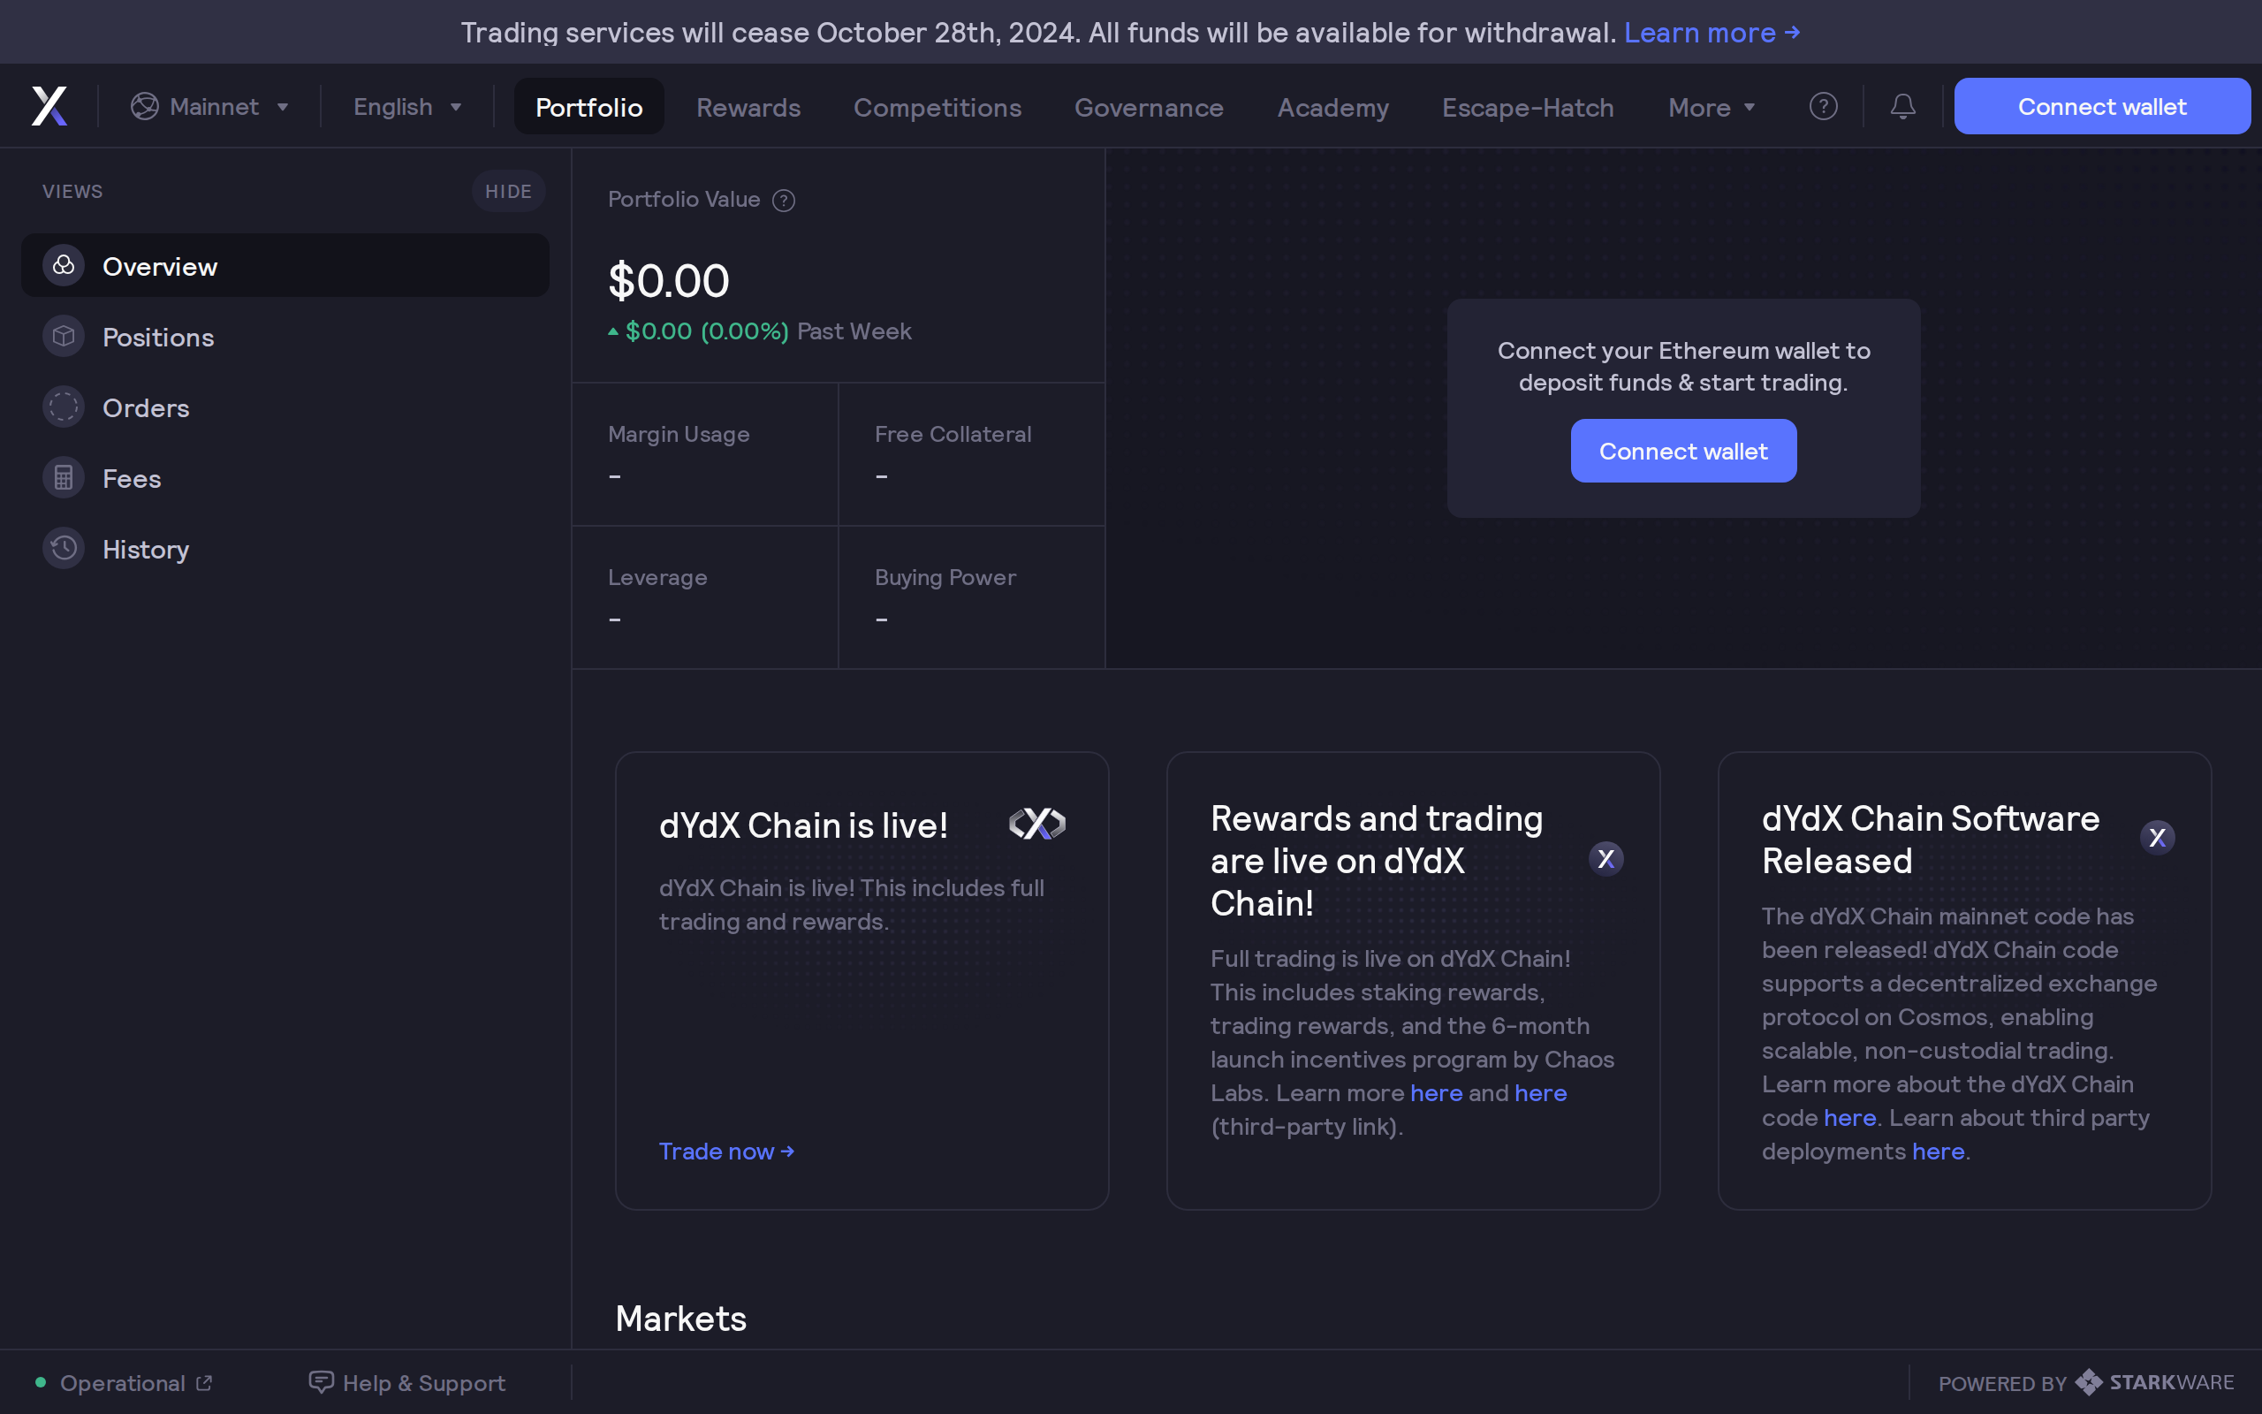Navigate to the Governance tab
2262x1414 pixels.
pyautogui.click(x=1149, y=108)
